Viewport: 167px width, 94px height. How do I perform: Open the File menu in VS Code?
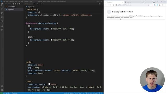point(4,1)
